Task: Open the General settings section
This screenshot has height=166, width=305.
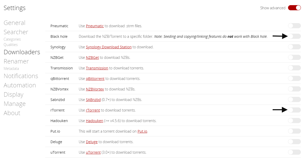Action: [15, 23]
